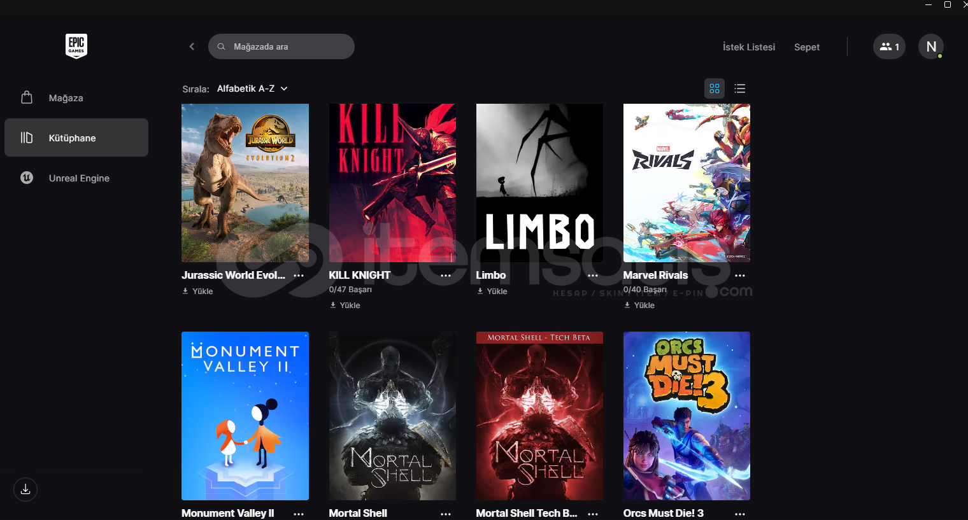Click the Epic Games logo
Screen dimensions: 968x520
click(76, 46)
